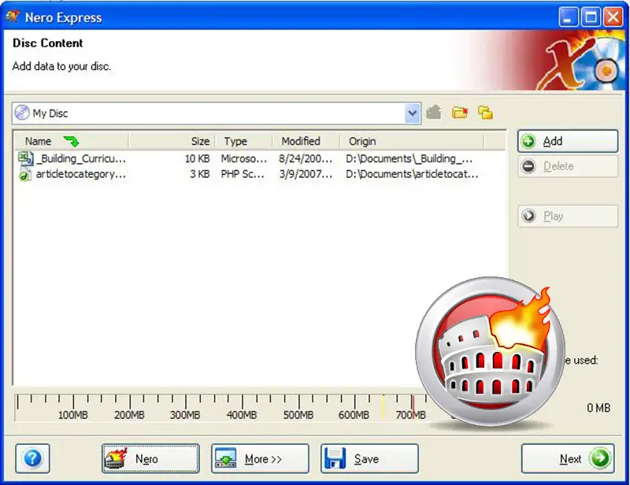The height and width of the screenshot is (485, 630).
Task: Click the 8/24/200... modified date
Action: 306,159
